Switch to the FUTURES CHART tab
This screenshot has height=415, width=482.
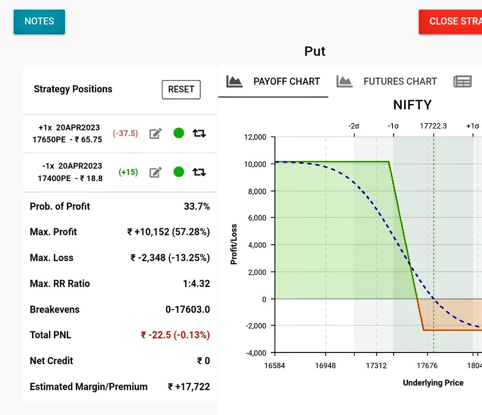(400, 81)
